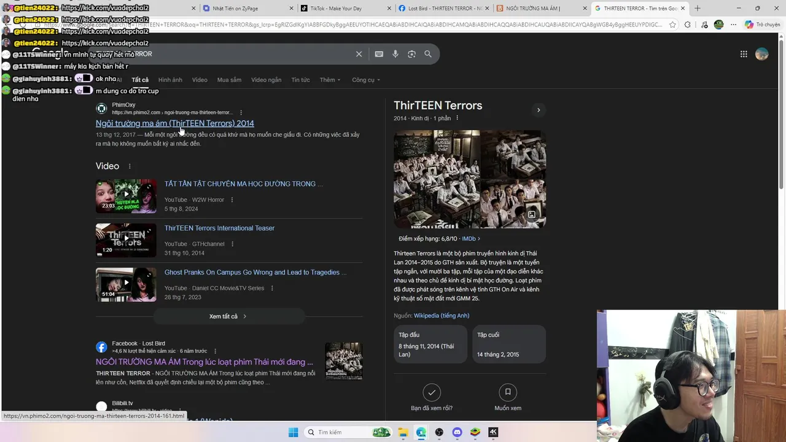The height and width of the screenshot is (442, 786).
Task: Click the Tìm kiếm taskbar search box
Action: (347, 432)
